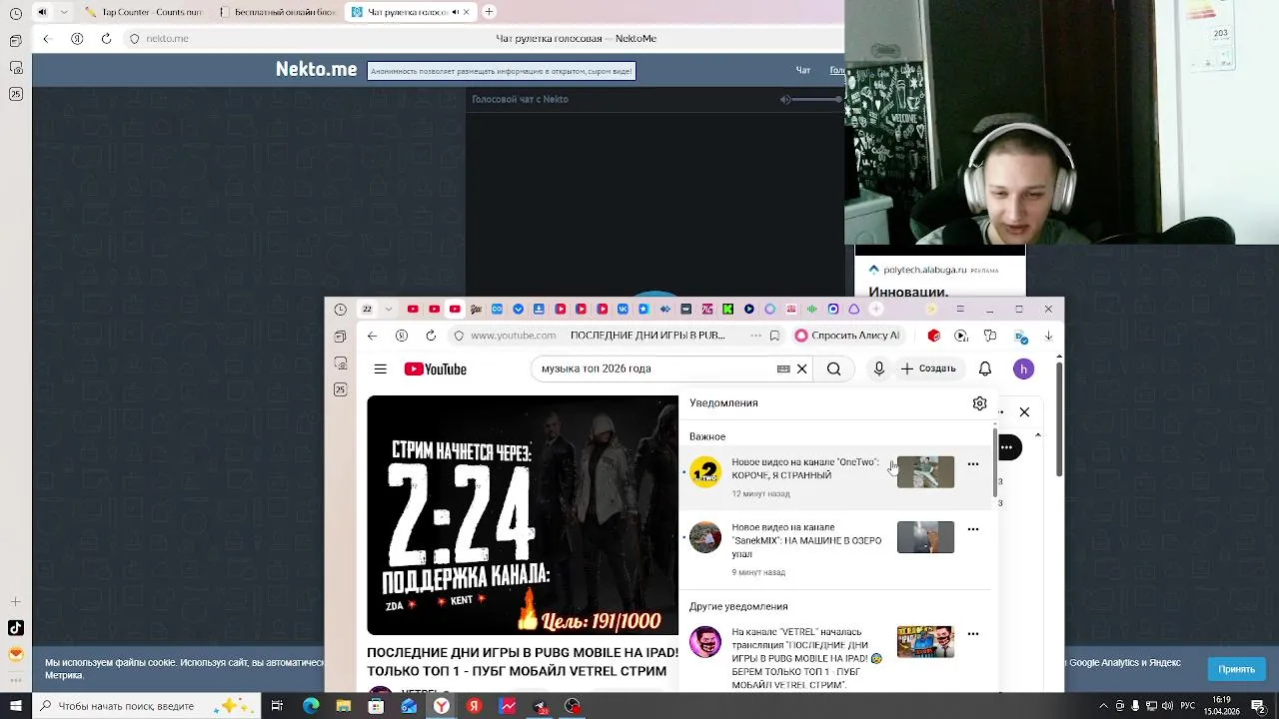Open the YouTube on-screen keyboard icon
The height and width of the screenshot is (719, 1279).
point(783,368)
